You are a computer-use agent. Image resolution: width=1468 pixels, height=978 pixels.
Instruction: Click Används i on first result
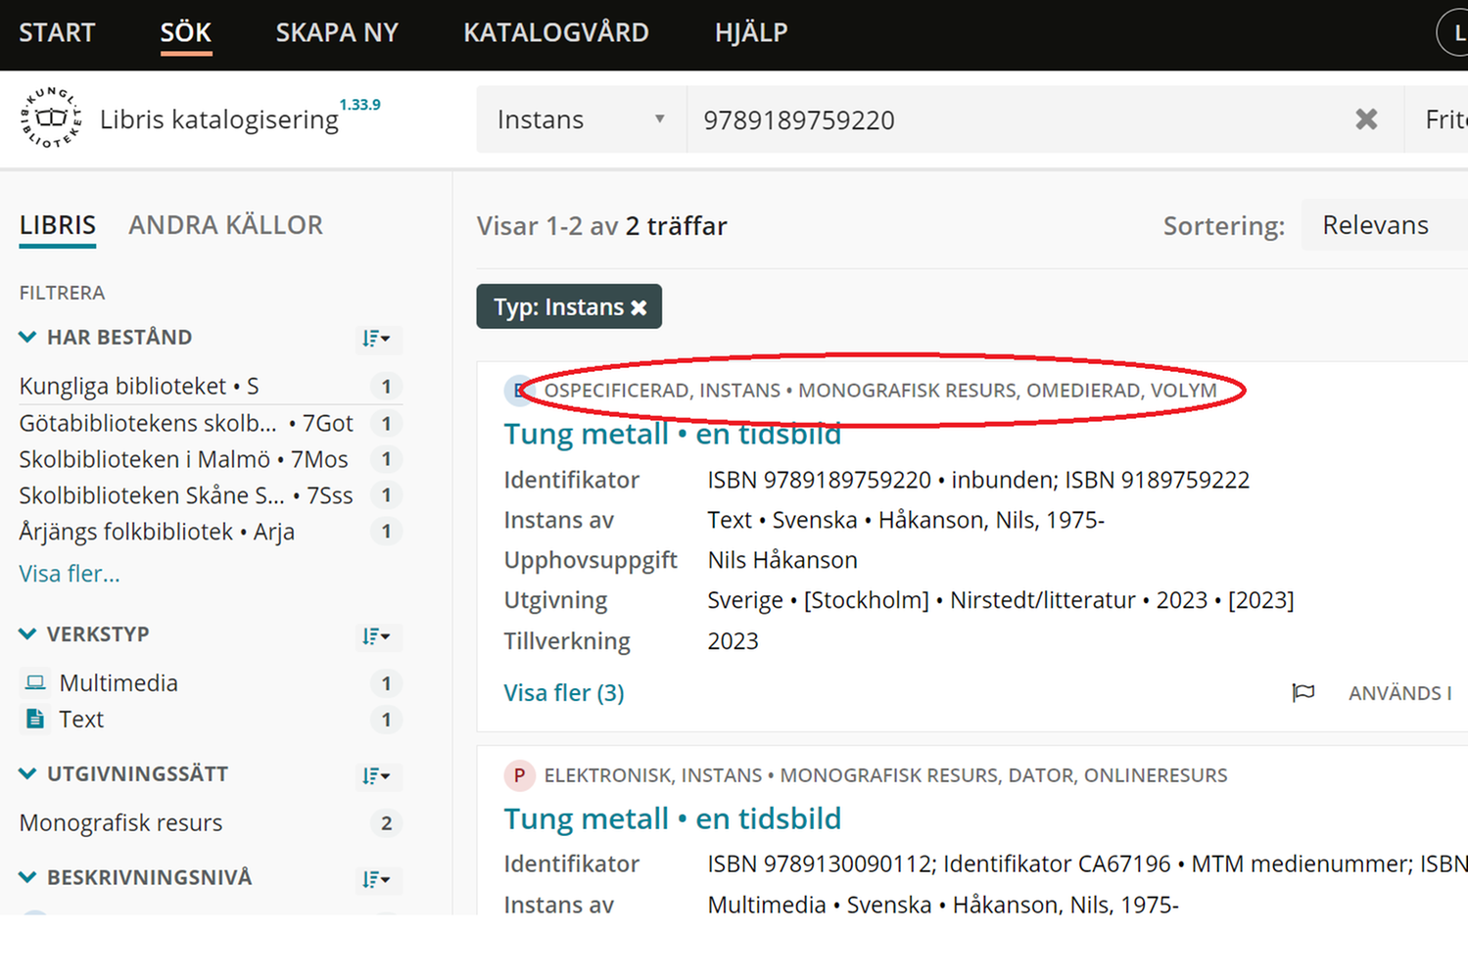(1400, 693)
